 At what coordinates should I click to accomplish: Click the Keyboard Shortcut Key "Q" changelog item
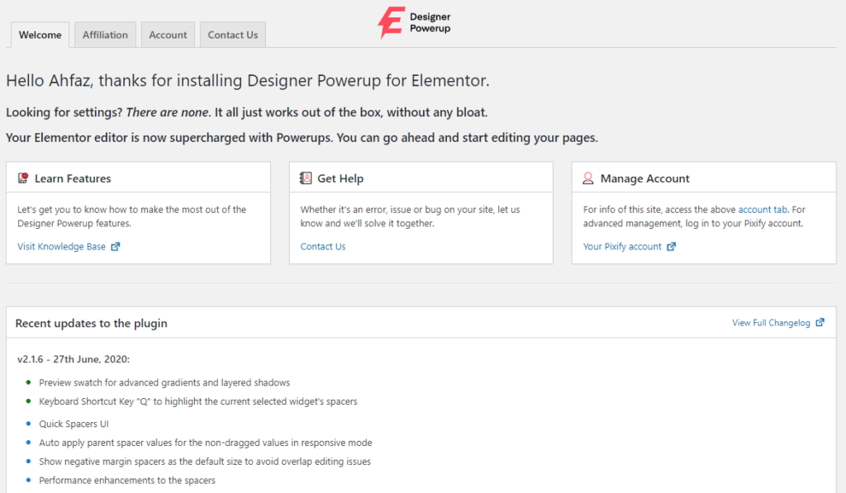(198, 401)
